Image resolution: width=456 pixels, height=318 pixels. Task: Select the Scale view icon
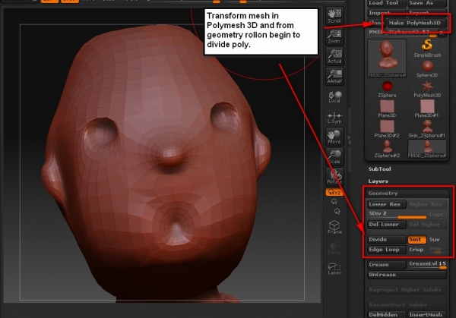[334, 156]
